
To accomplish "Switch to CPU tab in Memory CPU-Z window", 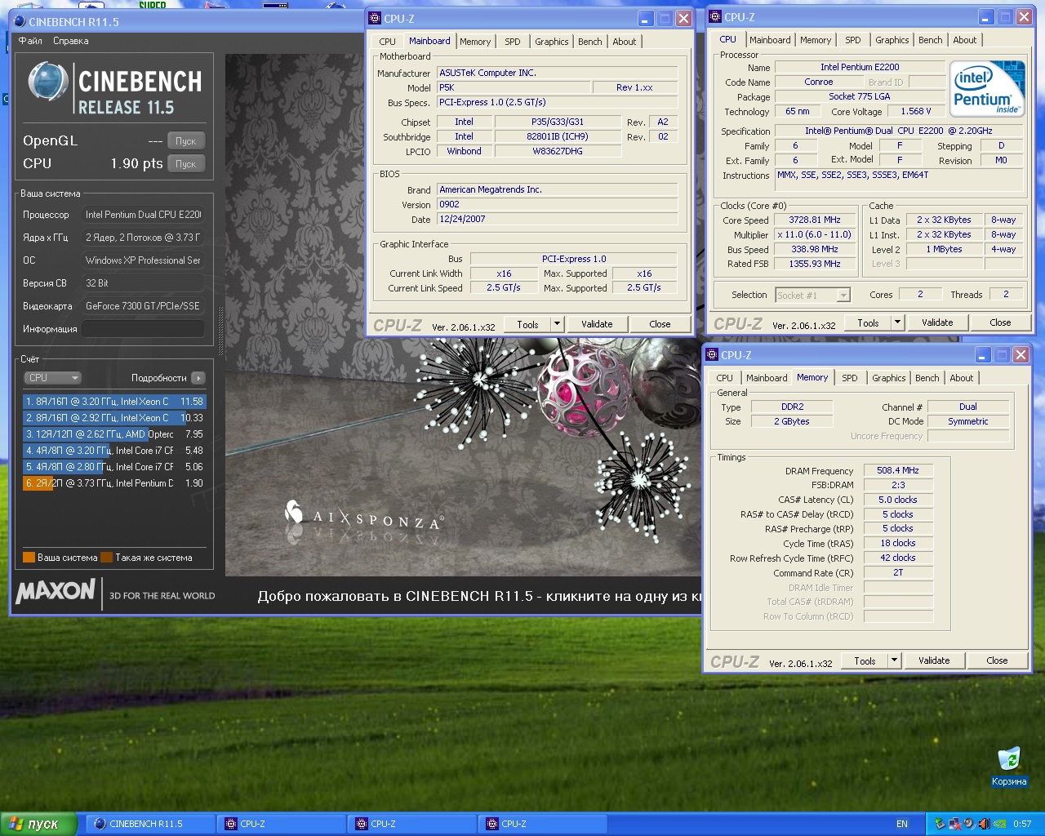I will pos(725,378).
